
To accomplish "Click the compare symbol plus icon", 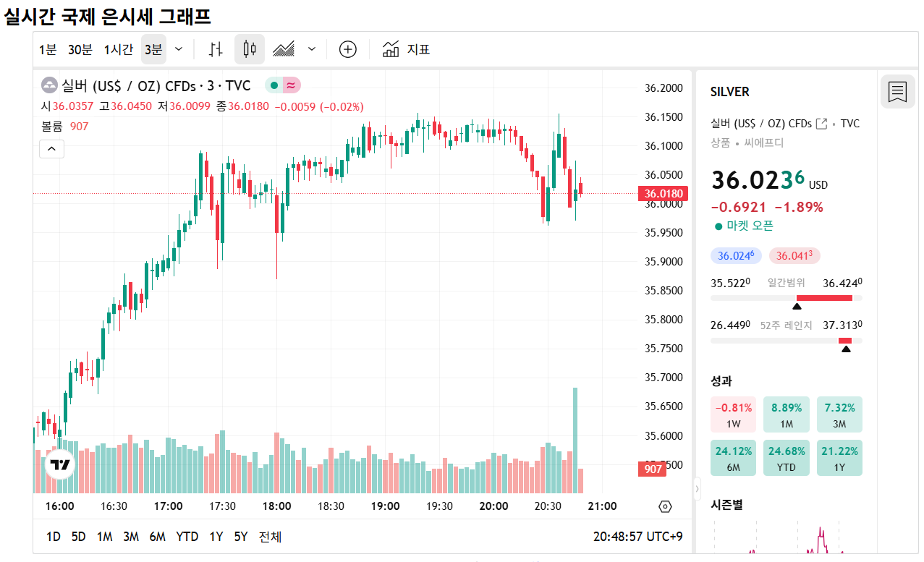I will pos(348,49).
